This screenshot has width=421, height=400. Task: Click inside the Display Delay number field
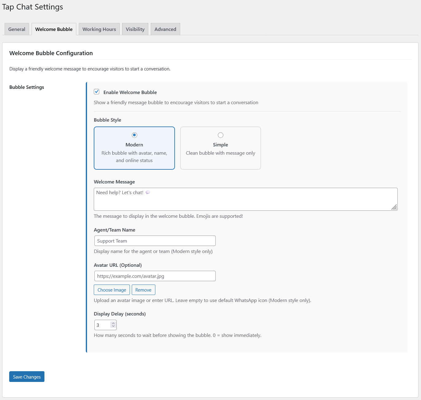tap(102, 325)
